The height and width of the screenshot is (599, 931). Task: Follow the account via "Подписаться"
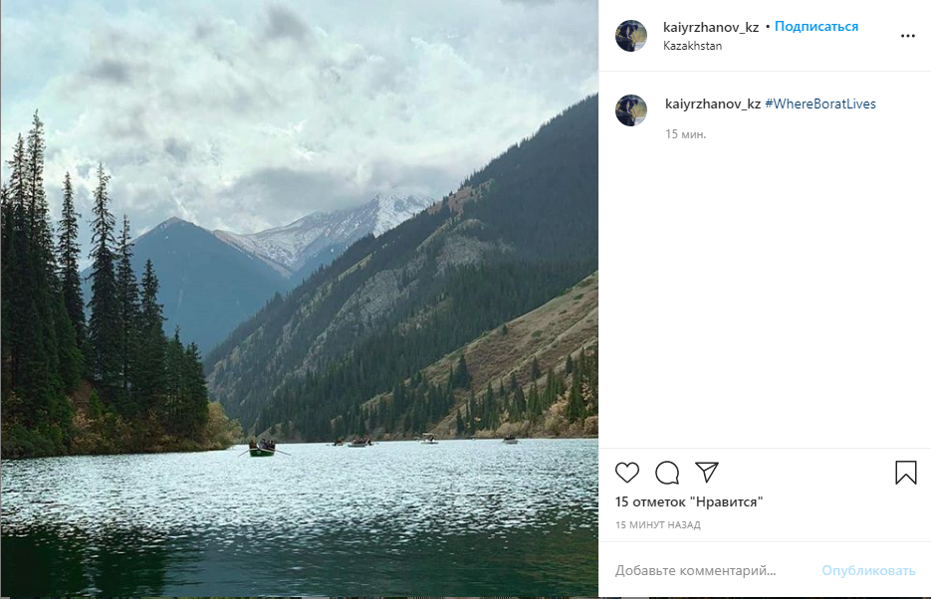click(x=816, y=27)
